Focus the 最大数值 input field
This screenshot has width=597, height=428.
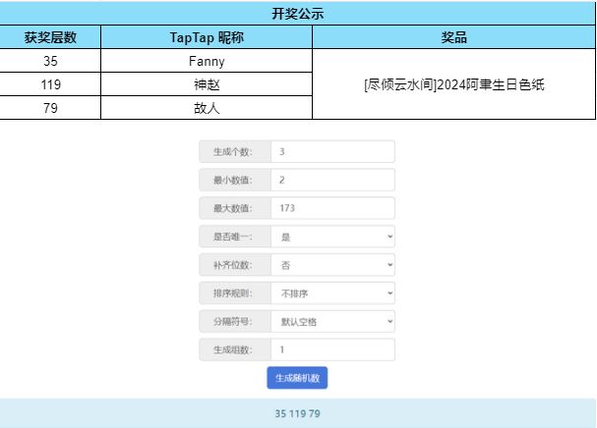(x=332, y=208)
